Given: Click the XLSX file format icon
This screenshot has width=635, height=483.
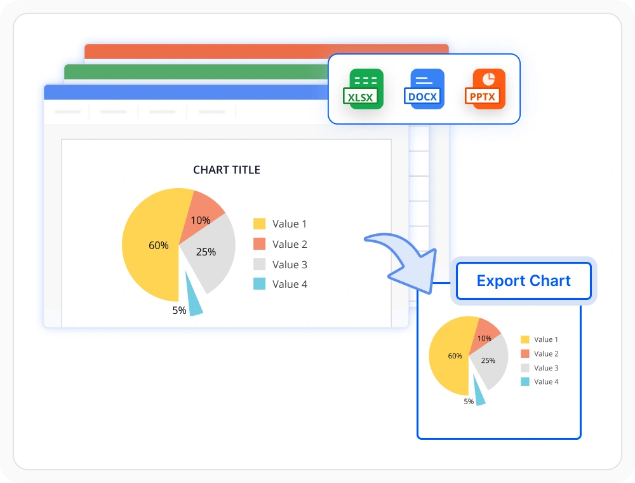Looking at the screenshot, I should tap(363, 89).
